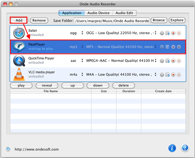Open the help question mark icon
195x158 pixels.
tap(185, 148)
